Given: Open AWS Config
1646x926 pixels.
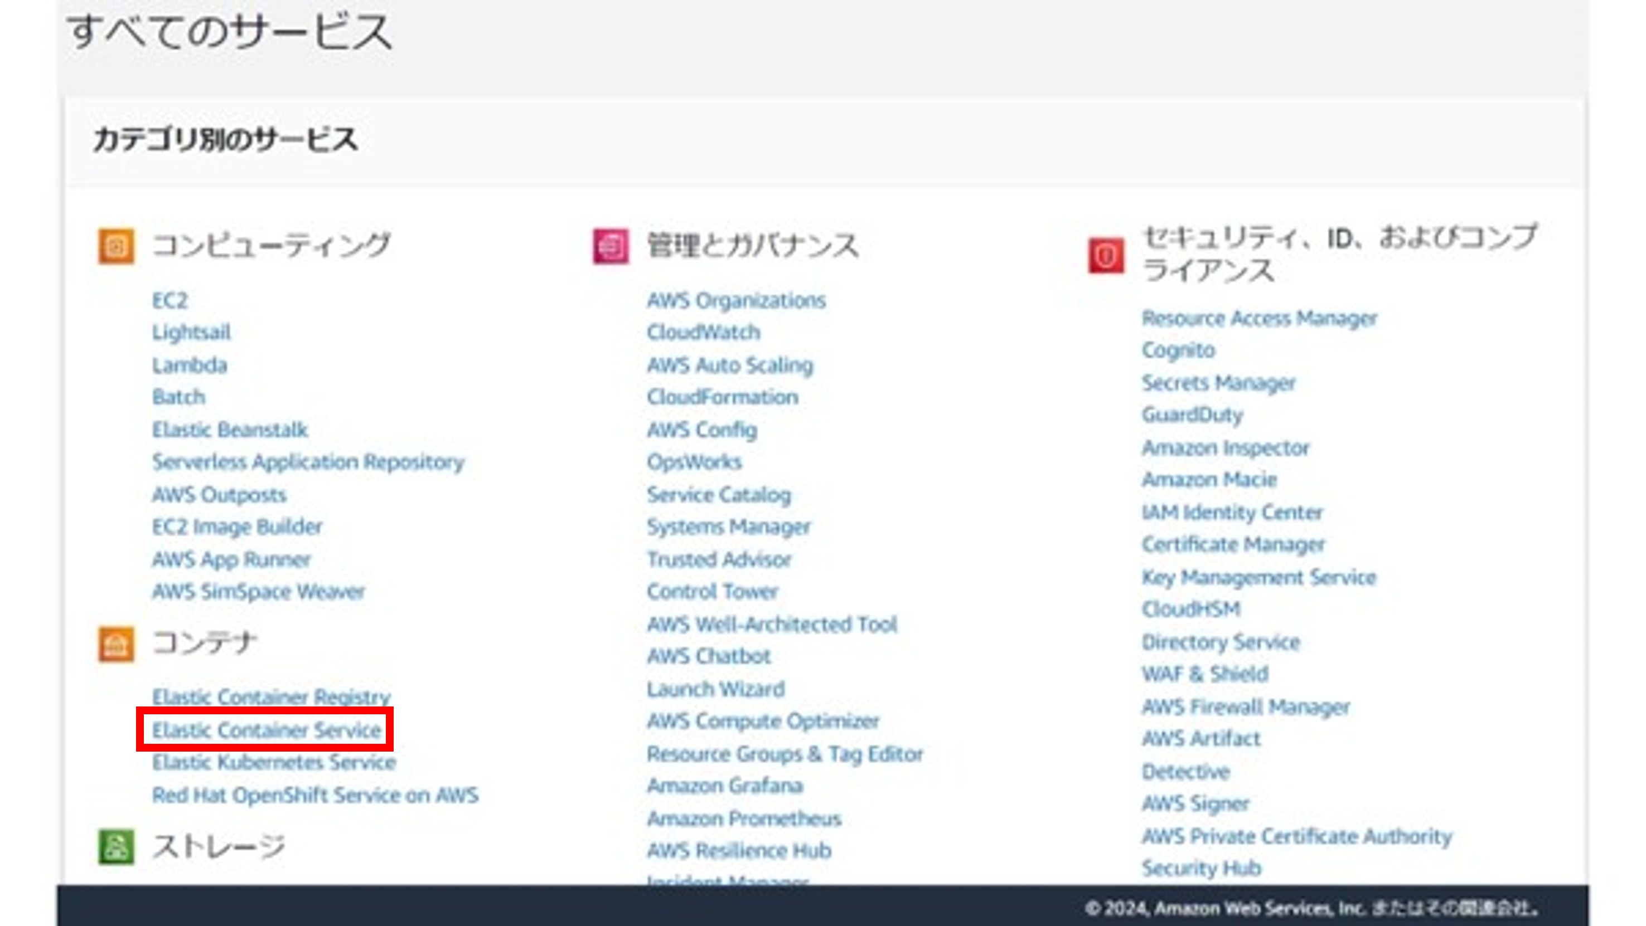Looking at the screenshot, I should click(x=702, y=431).
